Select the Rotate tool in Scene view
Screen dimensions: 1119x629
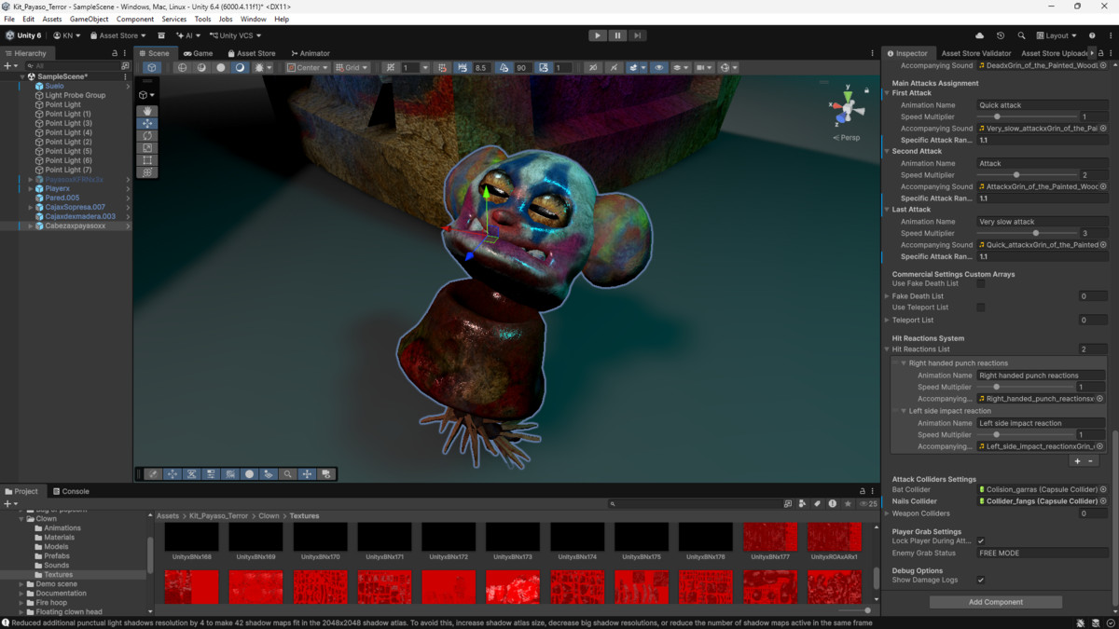[147, 136]
